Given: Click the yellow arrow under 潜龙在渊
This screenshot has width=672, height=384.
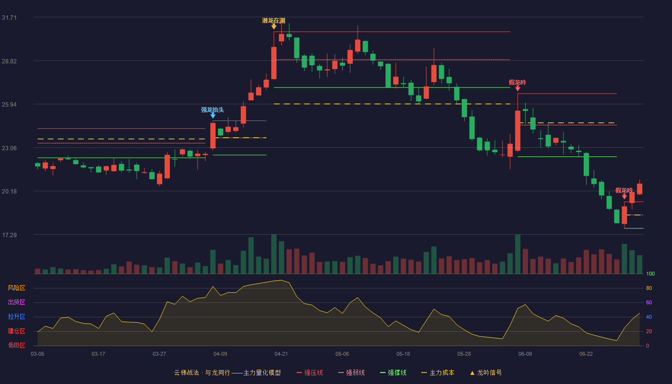Looking at the screenshot, I should [274, 26].
